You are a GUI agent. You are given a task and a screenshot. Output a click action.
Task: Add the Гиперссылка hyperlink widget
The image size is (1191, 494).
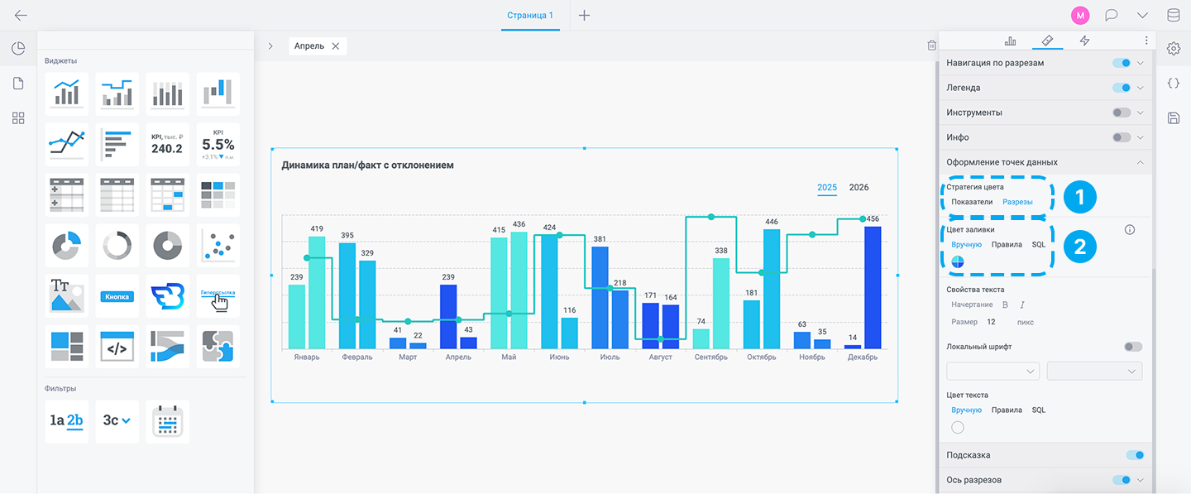pos(218,295)
